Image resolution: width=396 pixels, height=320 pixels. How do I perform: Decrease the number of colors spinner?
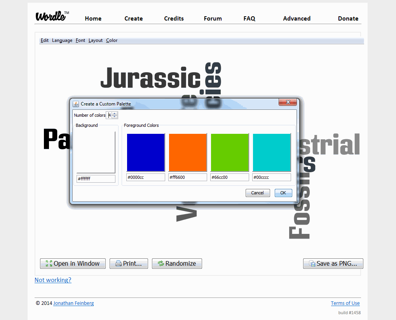pyautogui.click(x=114, y=117)
